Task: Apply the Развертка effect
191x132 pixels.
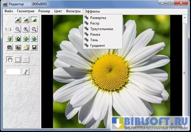Action: coord(98,18)
